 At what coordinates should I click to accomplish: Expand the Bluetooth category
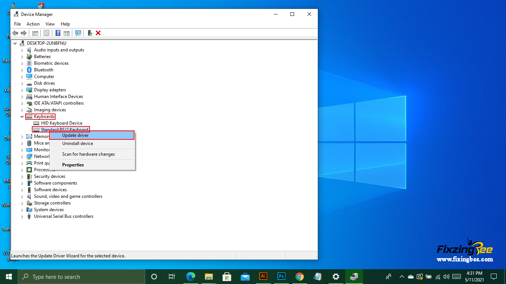click(x=22, y=70)
